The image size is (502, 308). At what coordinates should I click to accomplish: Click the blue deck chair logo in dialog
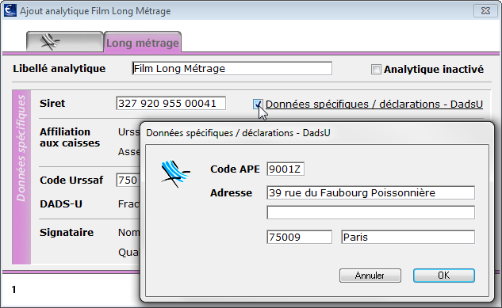[x=175, y=174]
